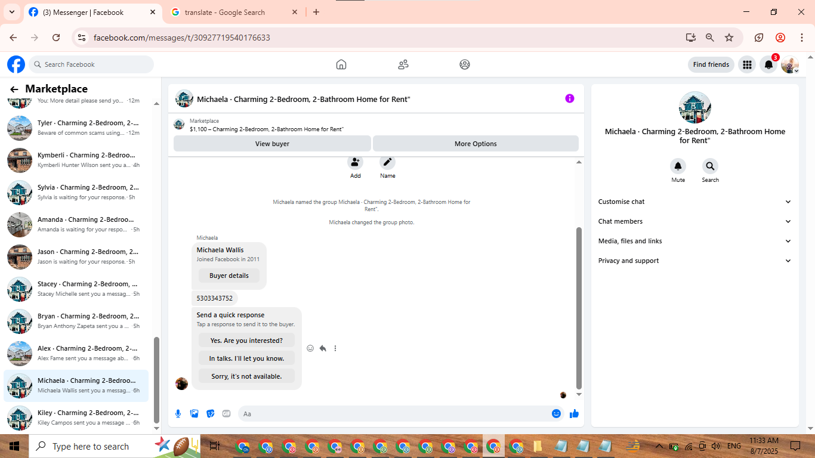
Task: Click the 5303343752 message bubble
Action: (215, 298)
